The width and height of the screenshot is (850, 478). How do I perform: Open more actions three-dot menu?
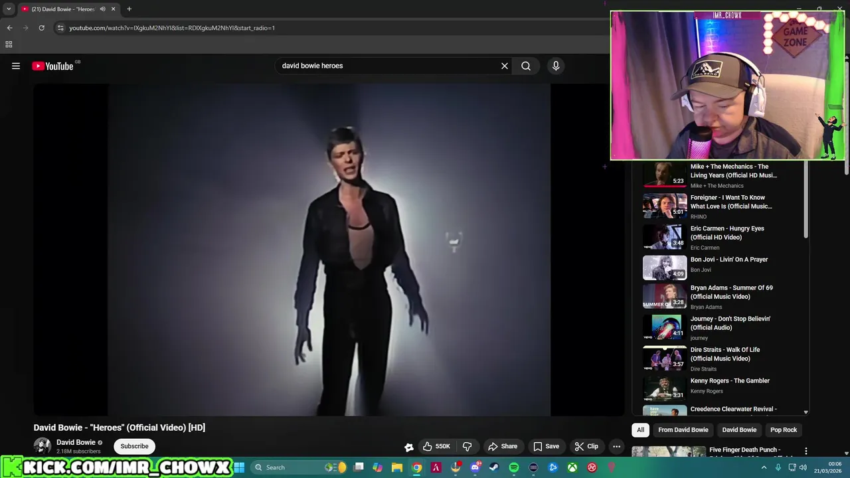[616, 446]
